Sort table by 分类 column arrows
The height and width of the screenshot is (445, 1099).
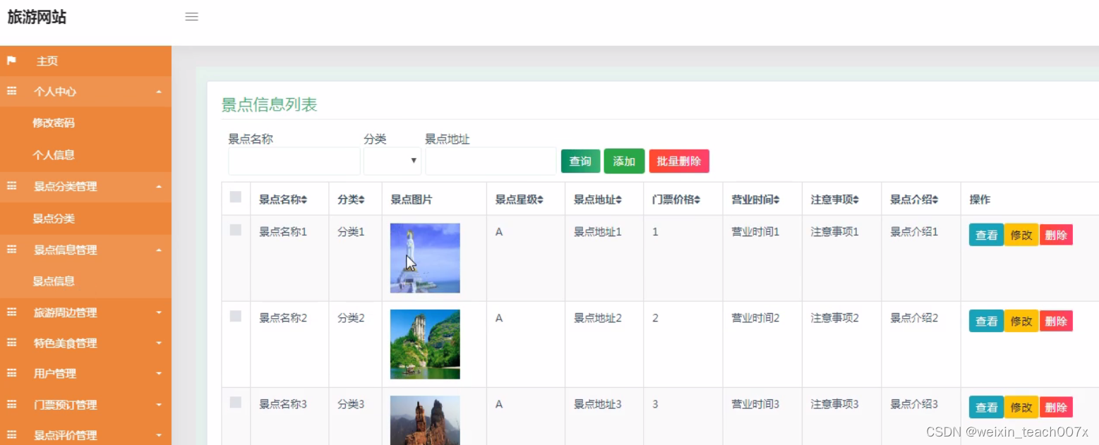(361, 200)
